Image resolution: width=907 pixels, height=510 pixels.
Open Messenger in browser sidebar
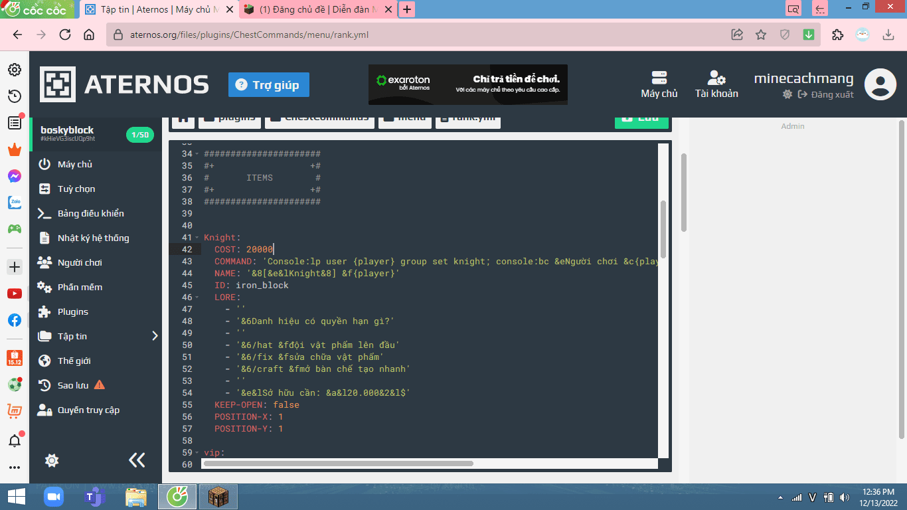click(14, 176)
